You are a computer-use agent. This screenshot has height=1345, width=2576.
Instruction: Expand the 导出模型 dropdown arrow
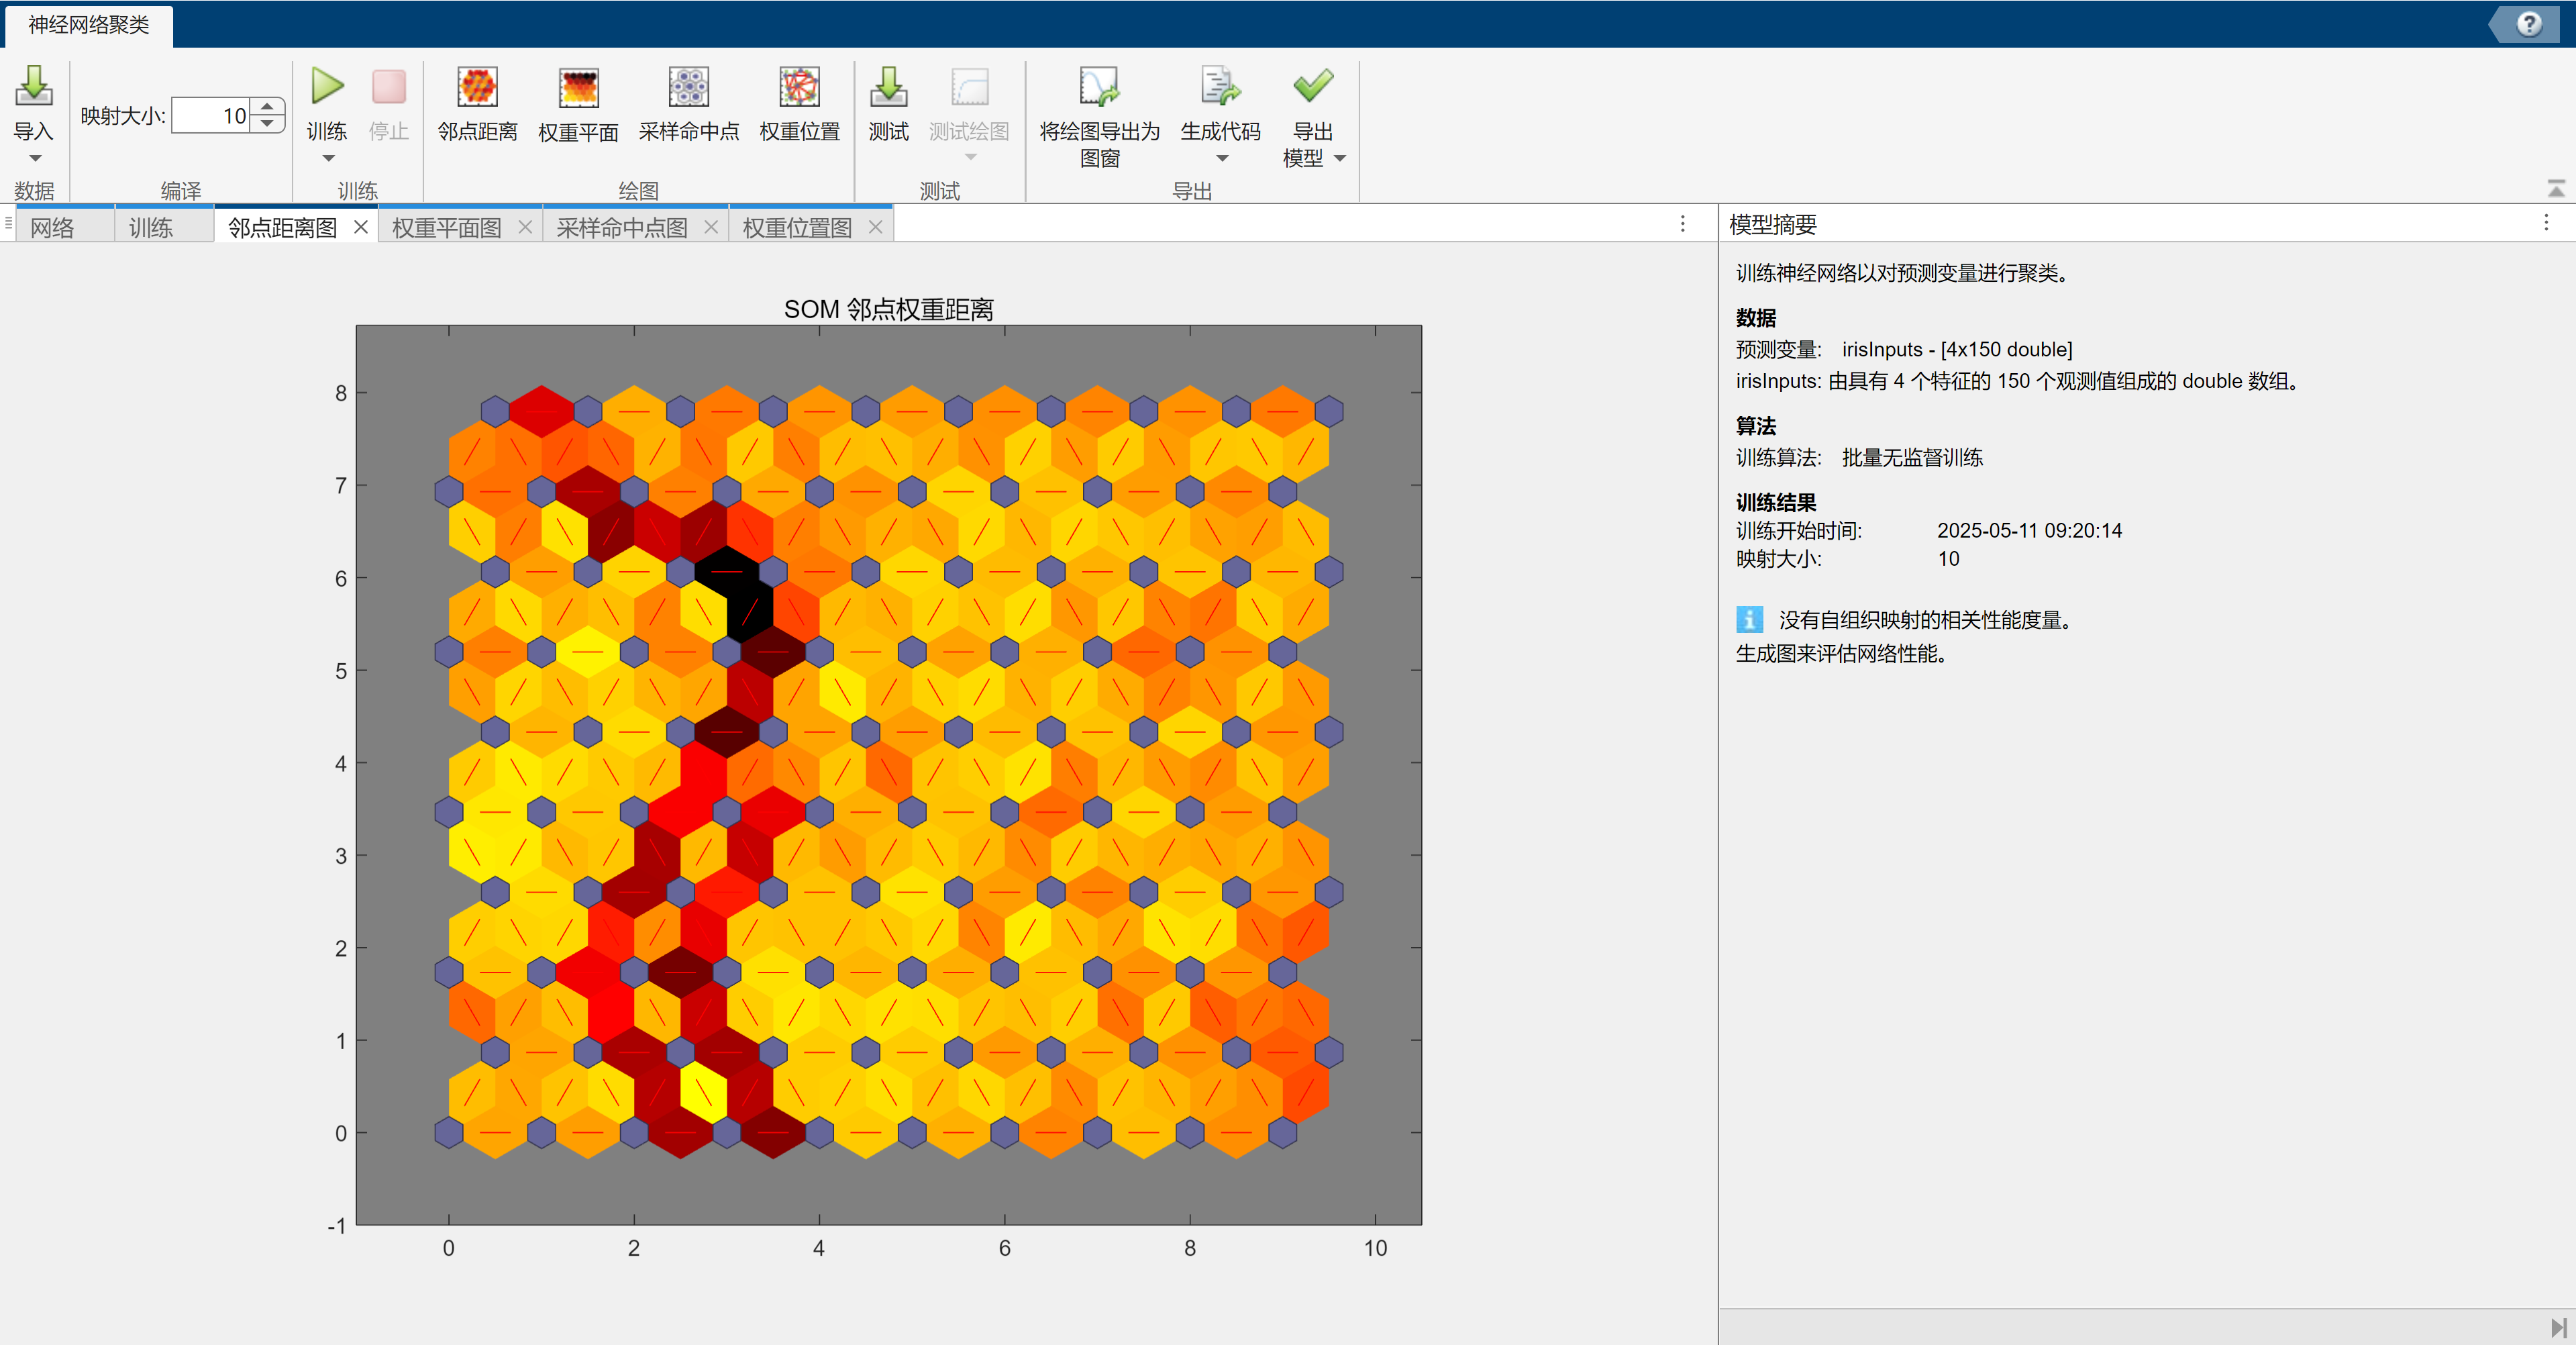click(1340, 158)
